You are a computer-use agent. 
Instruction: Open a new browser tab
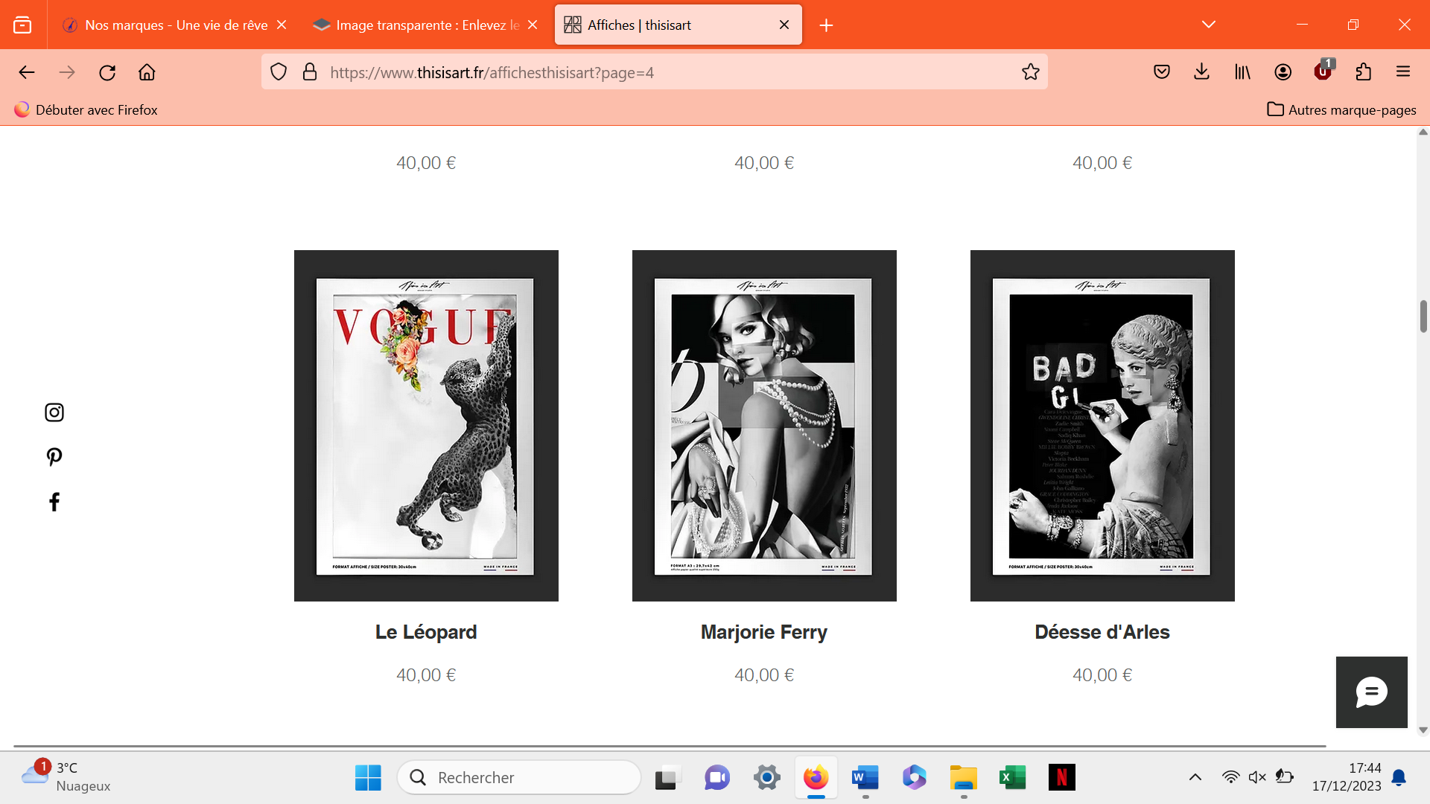(826, 25)
